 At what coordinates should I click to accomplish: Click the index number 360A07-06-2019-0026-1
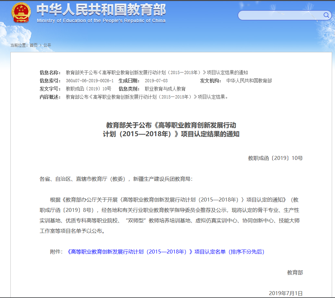click(x=90, y=81)
